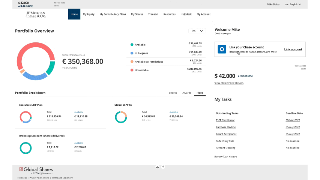This screenshot has height=180, width=320.
Task: Click the € 313,156.94 LTIP total
Action: pos(54,116)
